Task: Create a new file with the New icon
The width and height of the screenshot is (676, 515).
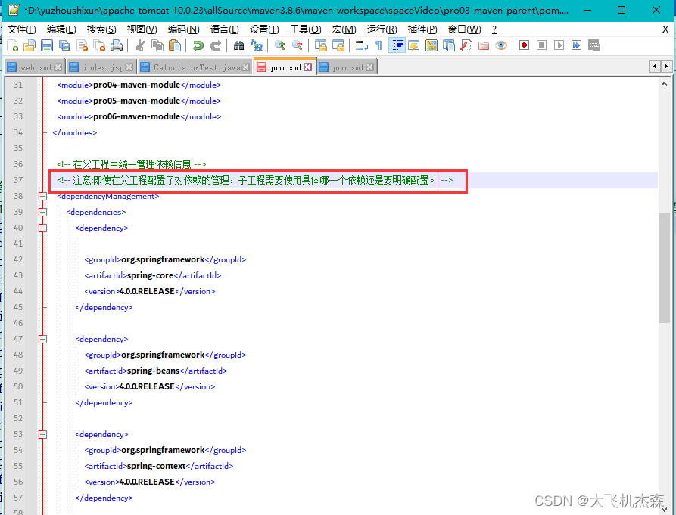Action: coord(12,45)
